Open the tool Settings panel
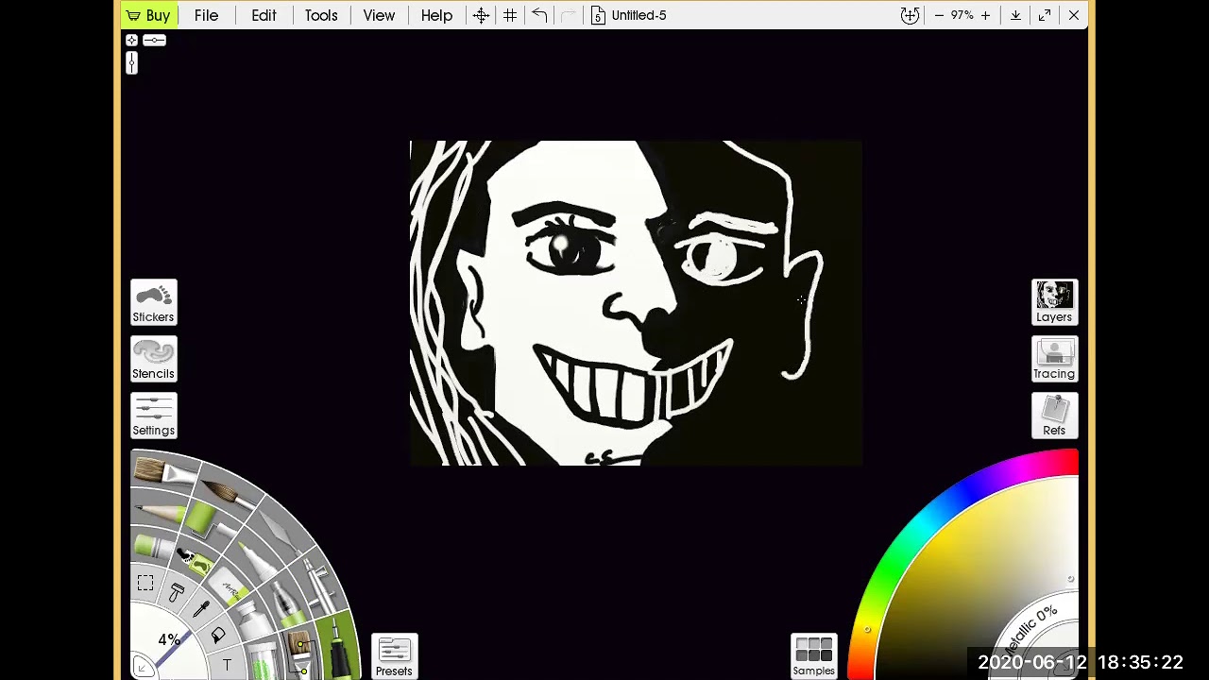1209x680 pixels. [153, 416]
